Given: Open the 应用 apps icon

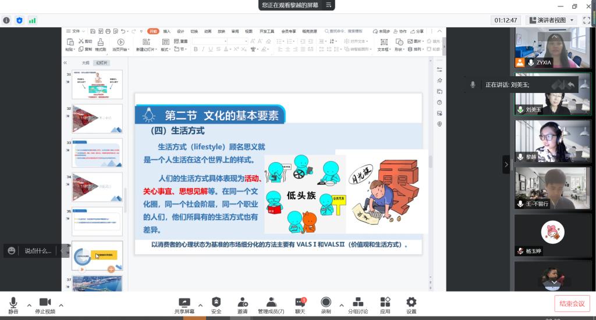Looking at the screenshot, I should tap(385, 304).
